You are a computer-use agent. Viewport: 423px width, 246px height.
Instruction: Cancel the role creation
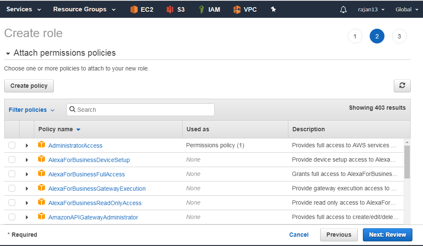pos(299,235)
